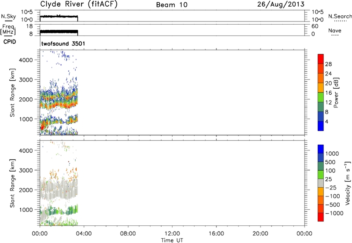Screen dimensions: 352x243
Task: Select the 20:00 time tick label
Action: [260, 234]
